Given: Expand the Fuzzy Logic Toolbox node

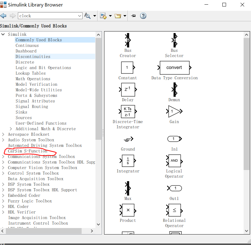Looking at the screenshot, I should point(3,201).
